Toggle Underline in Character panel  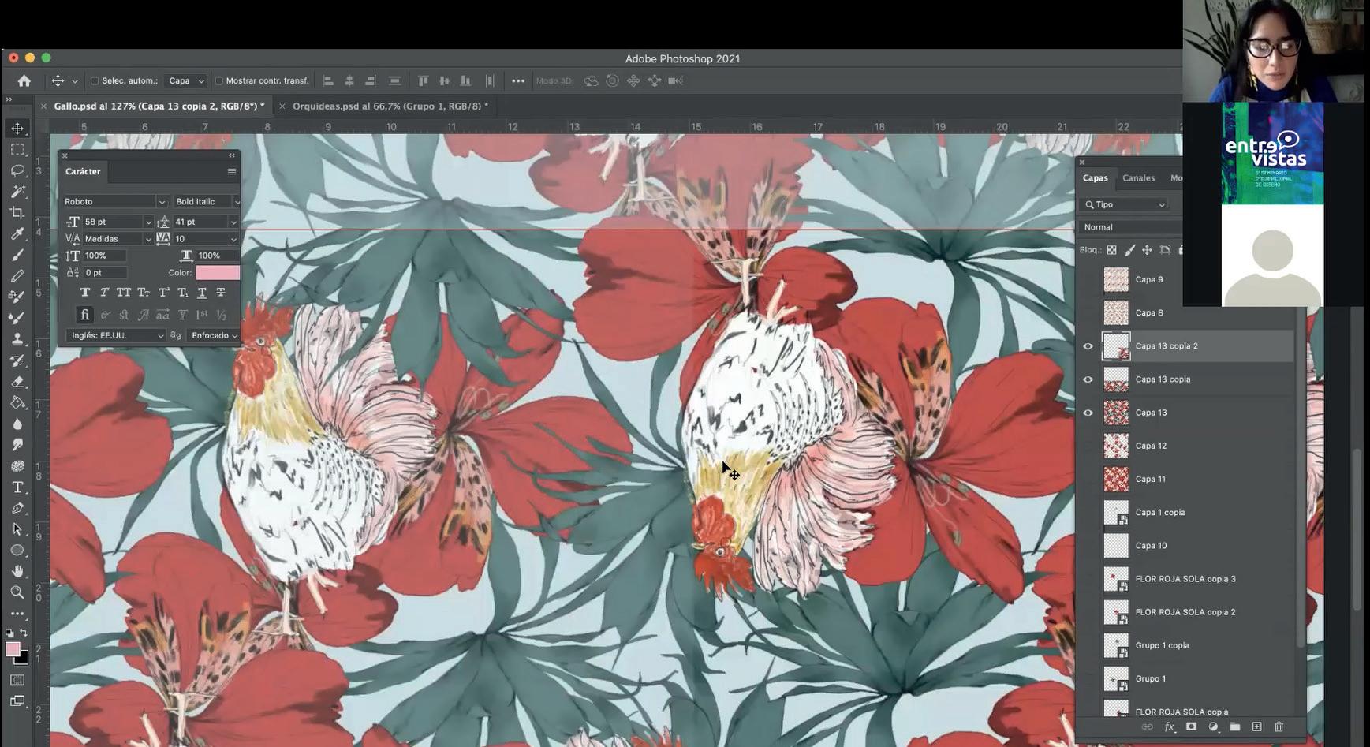coord(202,293)
